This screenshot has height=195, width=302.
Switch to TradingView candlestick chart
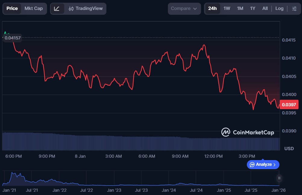coord(86,9)
